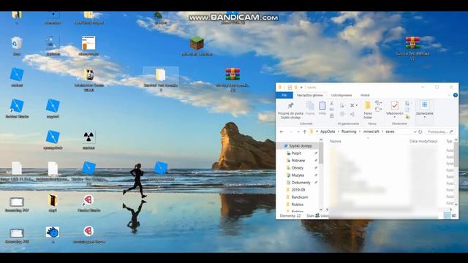Image resolution: width=468 pixels, height=263 pixels.
Task: Open Muzyka in the navigation pane
Action: point(298,175)
